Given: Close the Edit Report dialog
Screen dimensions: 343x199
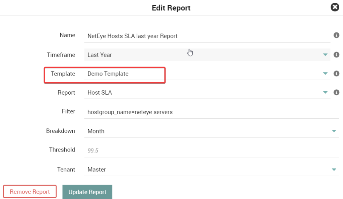Looking at the screenshot, I should point(335,7).
